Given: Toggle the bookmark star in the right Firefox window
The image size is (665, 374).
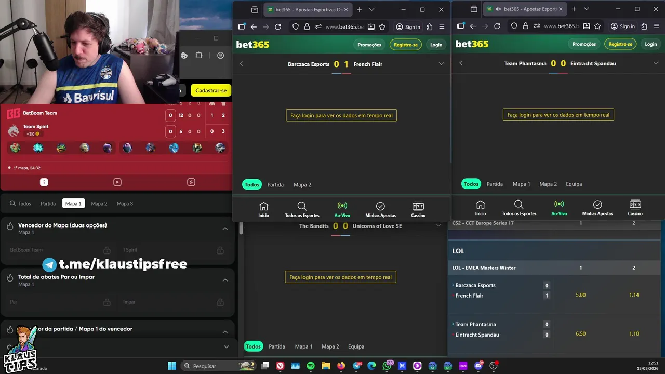Looking at the screenshot, I should coord(597,26).
